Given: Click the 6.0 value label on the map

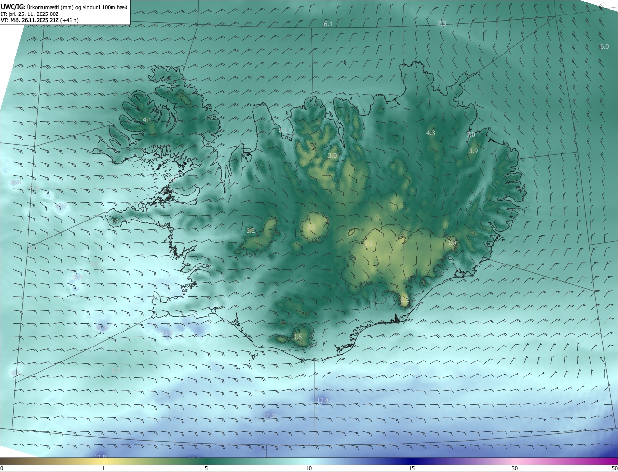Looking at the screenshot, I should 604,46.
